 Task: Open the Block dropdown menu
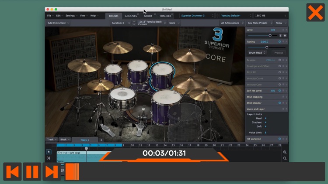pyautogui.click(x=65, y=140)
